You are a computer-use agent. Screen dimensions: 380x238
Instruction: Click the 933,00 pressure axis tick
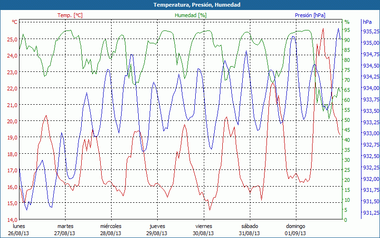click(x=370, y=133)
